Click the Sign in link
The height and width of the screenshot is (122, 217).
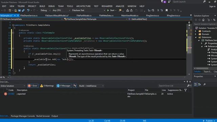(x=212, y=6)
